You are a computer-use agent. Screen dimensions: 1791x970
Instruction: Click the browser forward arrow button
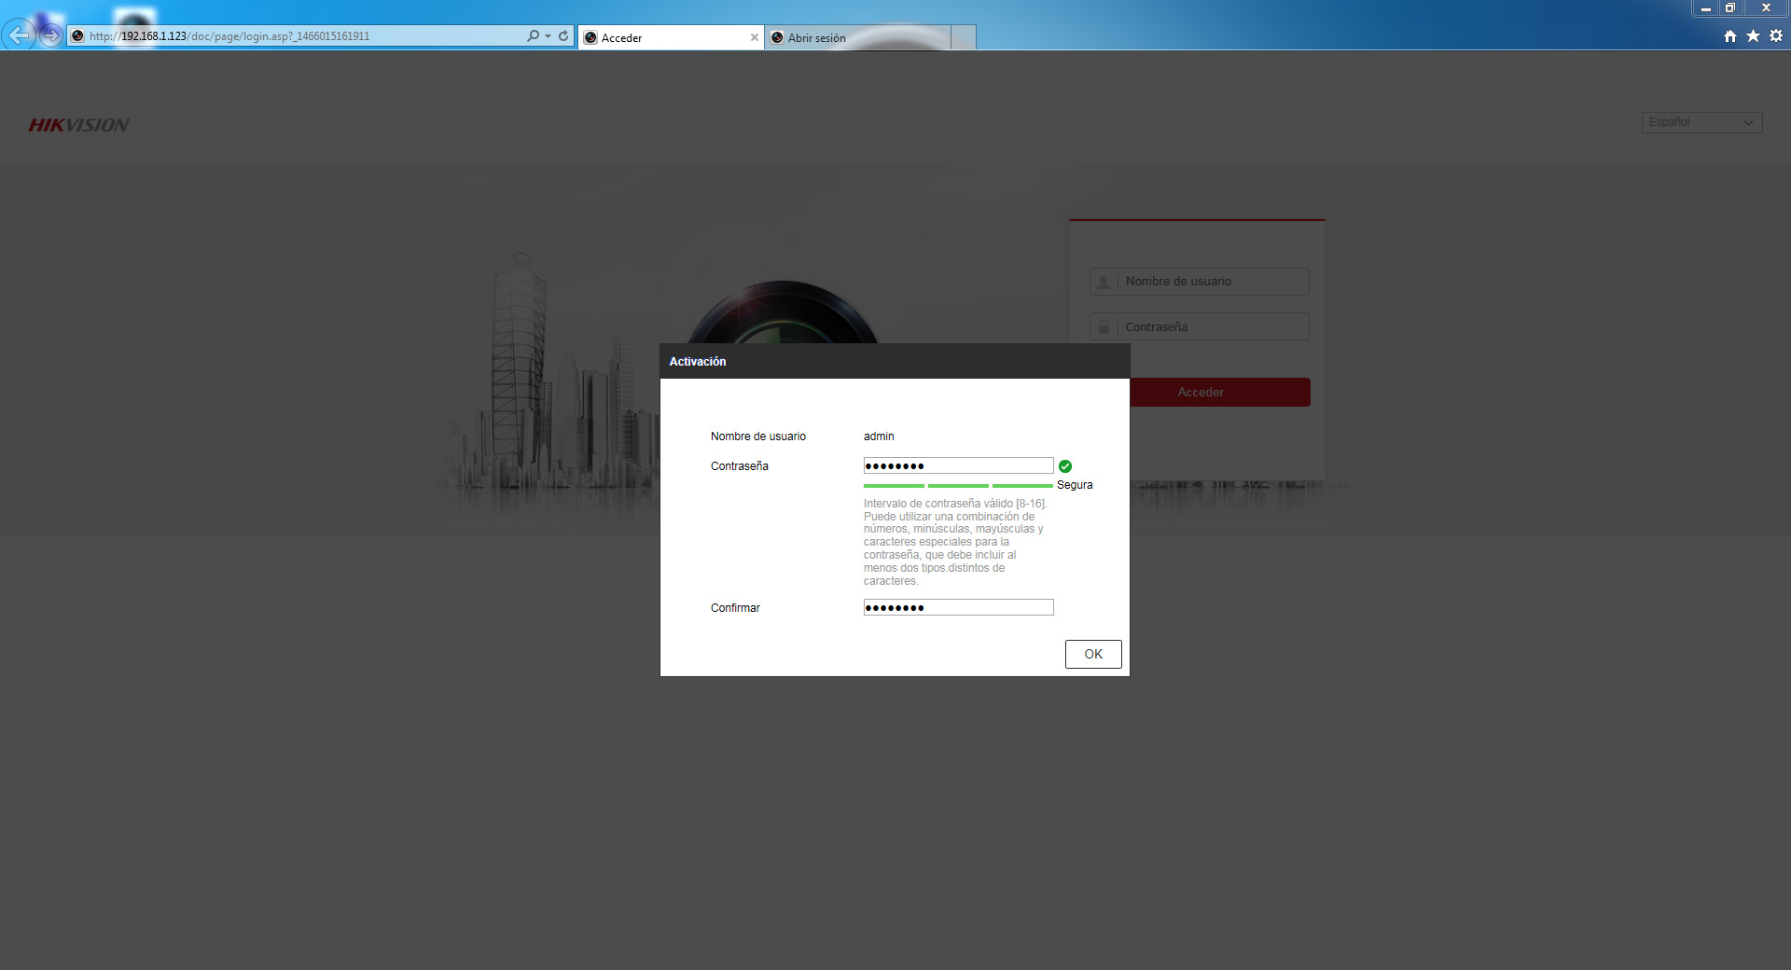point(51,35)
